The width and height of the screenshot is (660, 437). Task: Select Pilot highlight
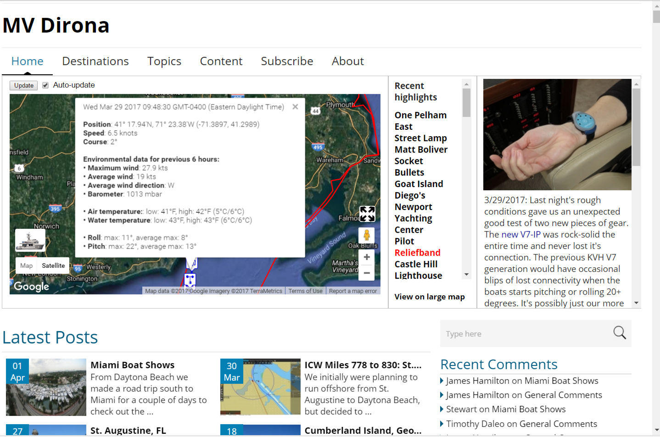(404, 241)
